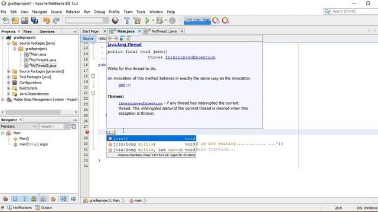Image resolution: width=378 pixels, height=212 pixels.
Task: Close the Main.java editor tab
Action: (139, 31)
